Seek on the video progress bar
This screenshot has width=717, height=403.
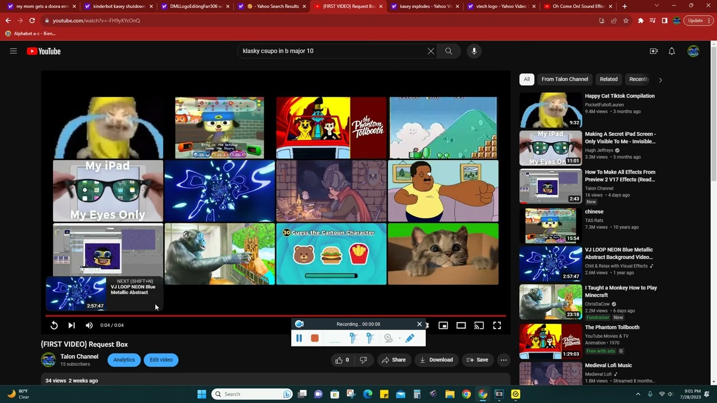click(276, 316)
